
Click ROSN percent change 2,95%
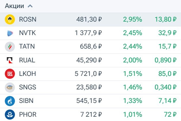(x=132, y=20)
